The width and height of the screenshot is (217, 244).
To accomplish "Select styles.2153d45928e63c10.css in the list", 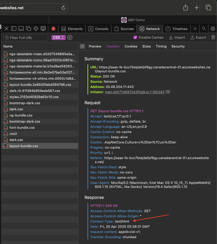I will tap(34, 97).
